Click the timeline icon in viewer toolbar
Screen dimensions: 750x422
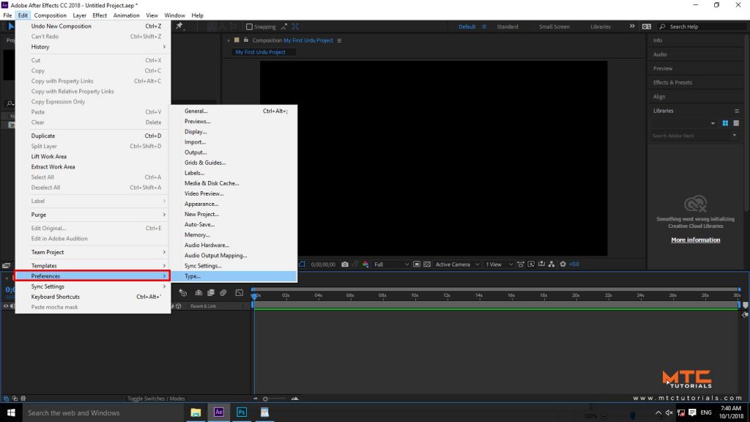541,264
